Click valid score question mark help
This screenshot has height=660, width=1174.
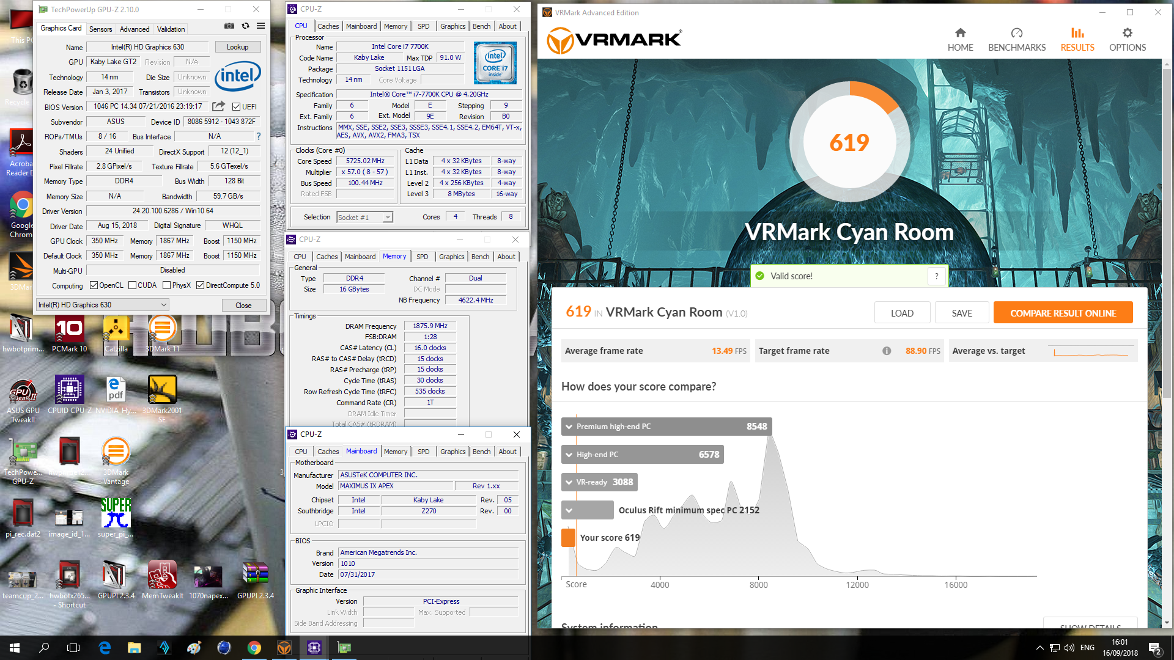(x=936, y=276)
